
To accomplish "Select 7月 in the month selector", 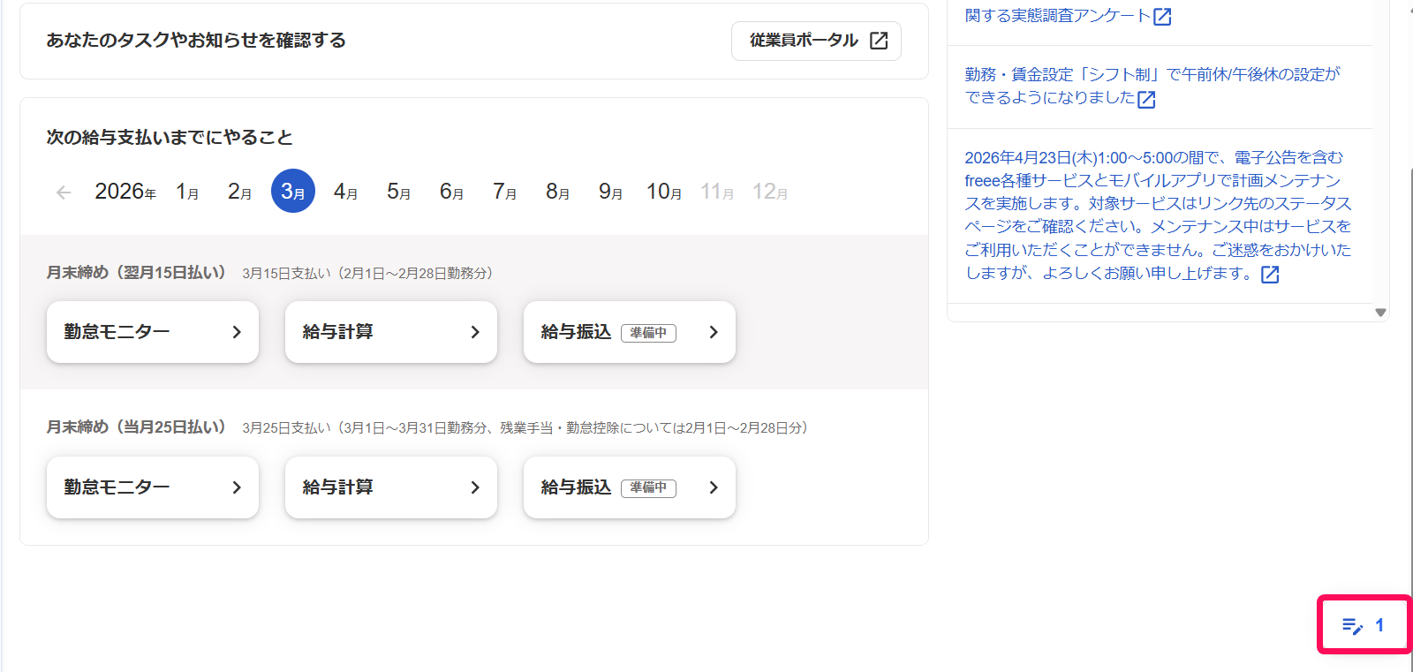I will tap(505, 192).
